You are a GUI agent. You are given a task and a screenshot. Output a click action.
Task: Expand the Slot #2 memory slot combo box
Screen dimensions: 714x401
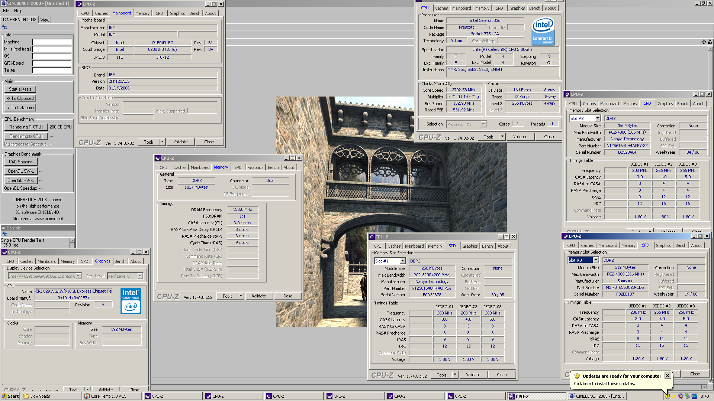[x=598, y=118]
